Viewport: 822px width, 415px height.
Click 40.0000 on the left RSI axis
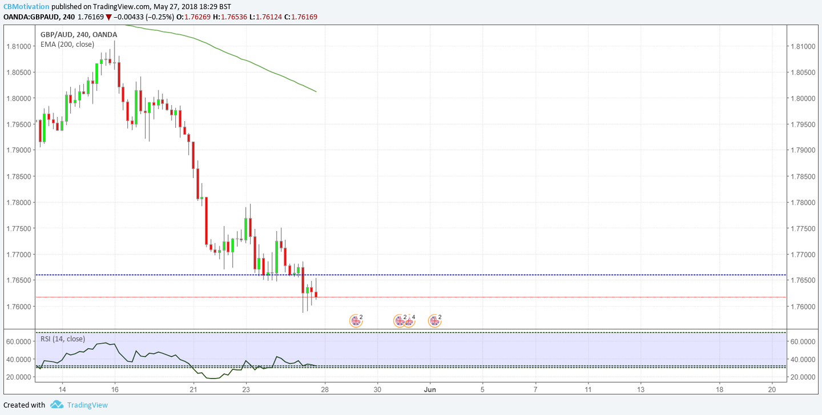(19, 359)
